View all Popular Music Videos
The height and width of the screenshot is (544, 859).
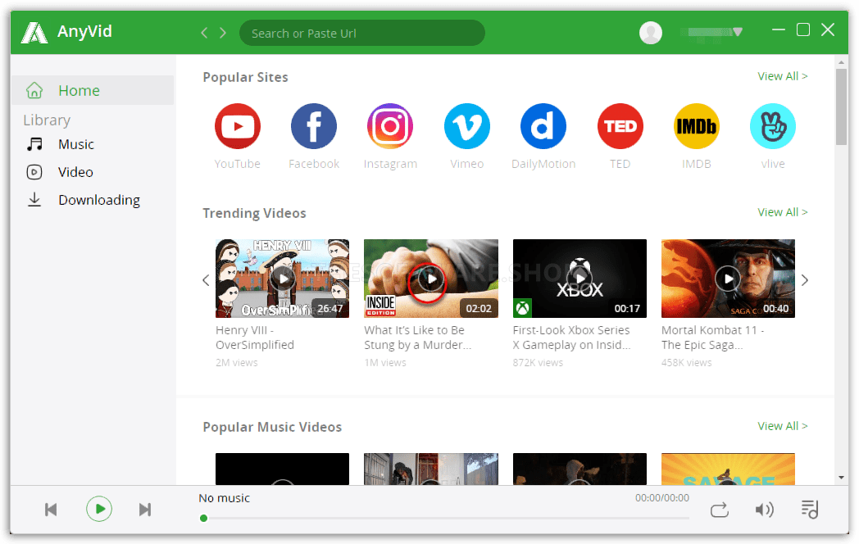[782, 426]
